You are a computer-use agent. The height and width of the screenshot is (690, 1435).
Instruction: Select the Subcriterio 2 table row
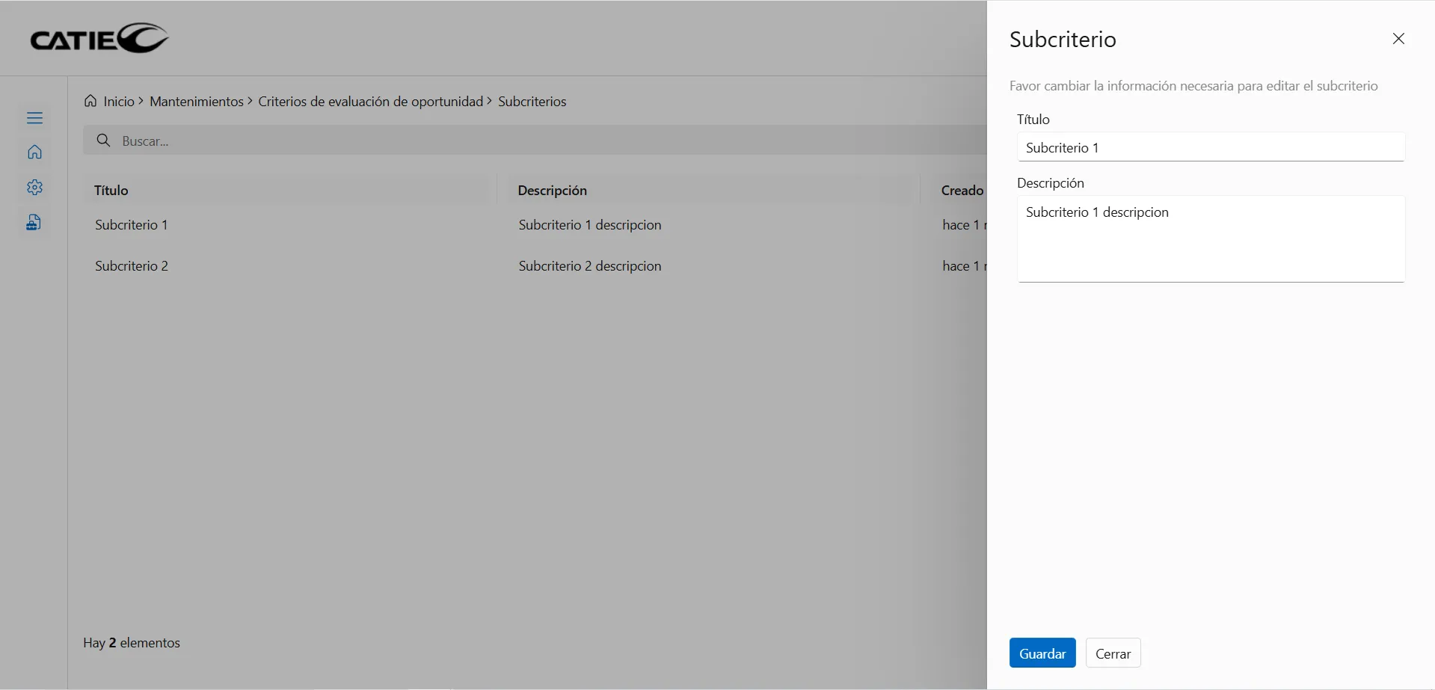click(132, 266)
